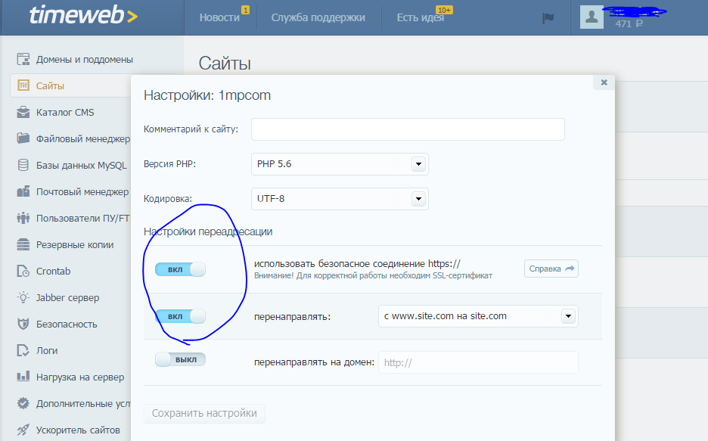The width and height of the screenshot is (708, 441).
Task: Click the Файловый менеджер folder icon
Action: (23, 138)
